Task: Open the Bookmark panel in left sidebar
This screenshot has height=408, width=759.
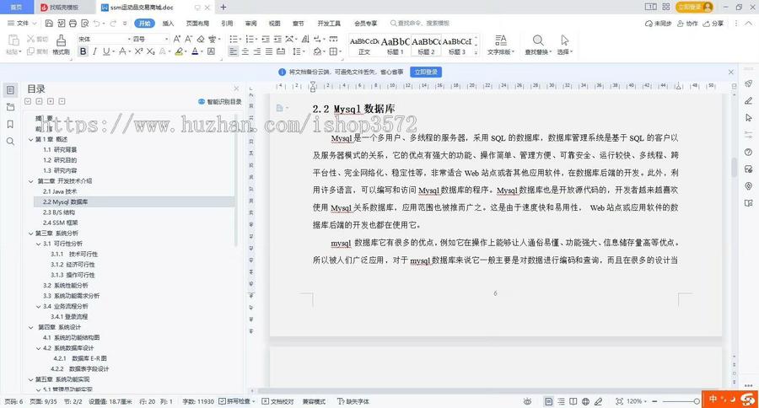Action: [10, 125]
